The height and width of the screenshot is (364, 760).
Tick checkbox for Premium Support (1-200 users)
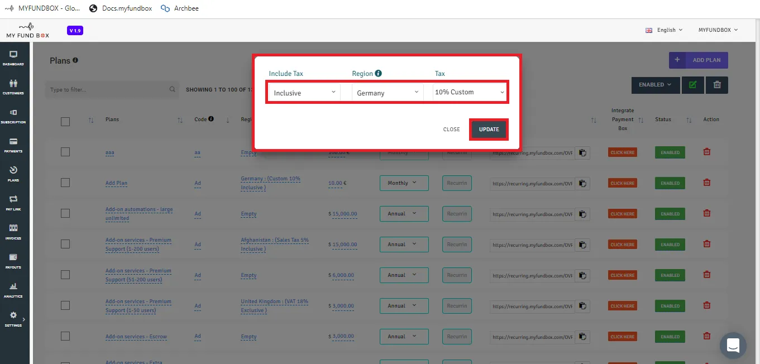coord(65,244)
